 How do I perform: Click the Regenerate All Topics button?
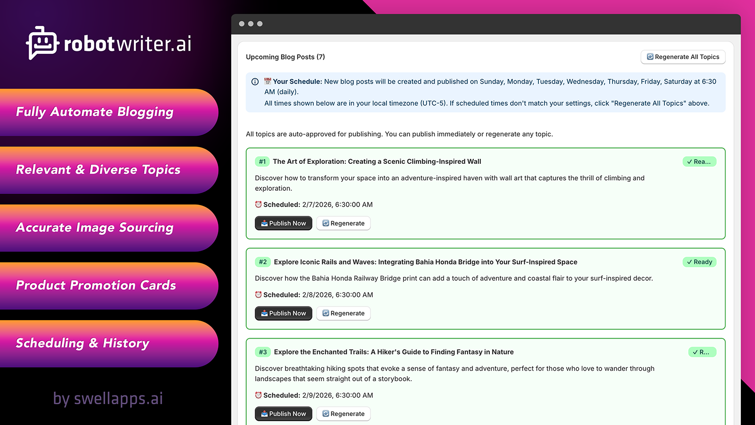point(683,57)
